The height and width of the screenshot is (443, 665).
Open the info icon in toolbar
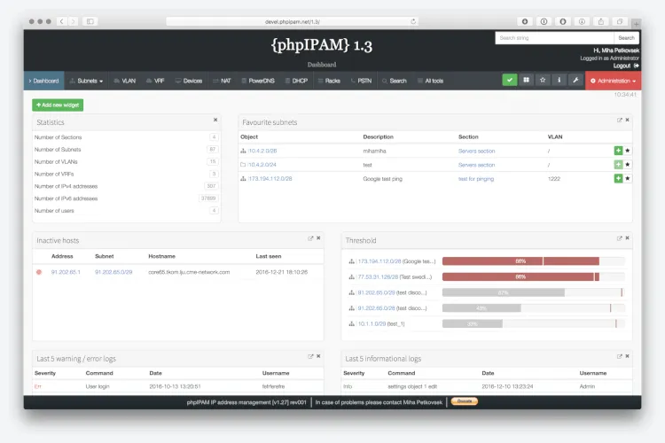tap(559, 80)
